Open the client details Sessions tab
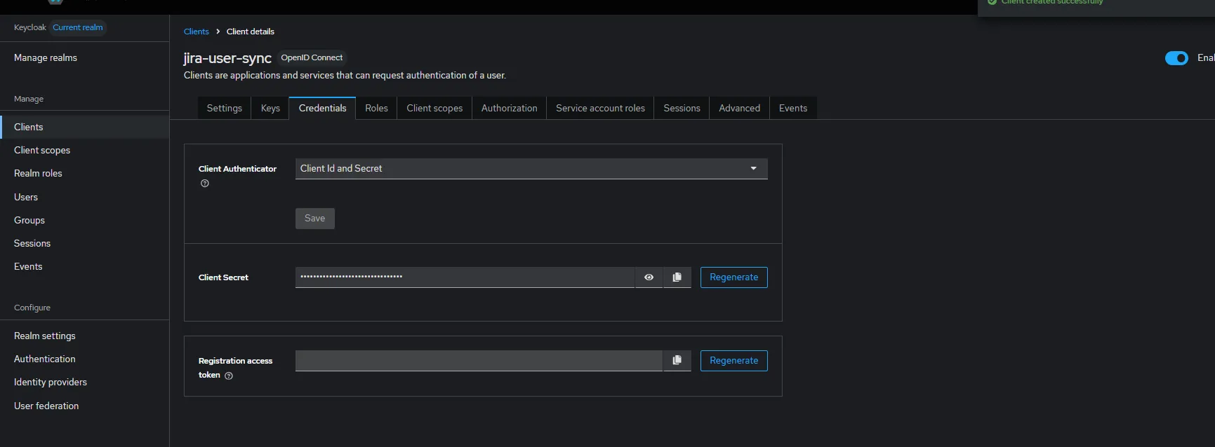This screenshot has height=447, width=1215. point(682,108)
